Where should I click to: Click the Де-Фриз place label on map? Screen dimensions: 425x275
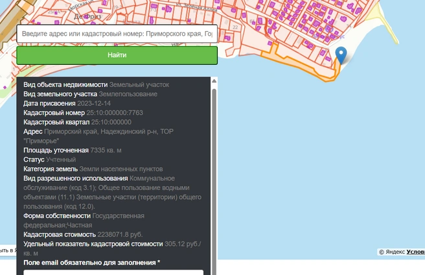click(87, 17)
